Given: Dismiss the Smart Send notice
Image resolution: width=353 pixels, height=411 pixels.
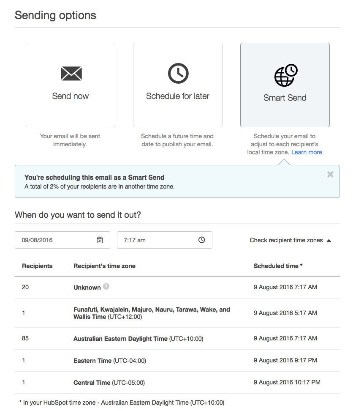Looking at the screenshot, I should (330, 174).
